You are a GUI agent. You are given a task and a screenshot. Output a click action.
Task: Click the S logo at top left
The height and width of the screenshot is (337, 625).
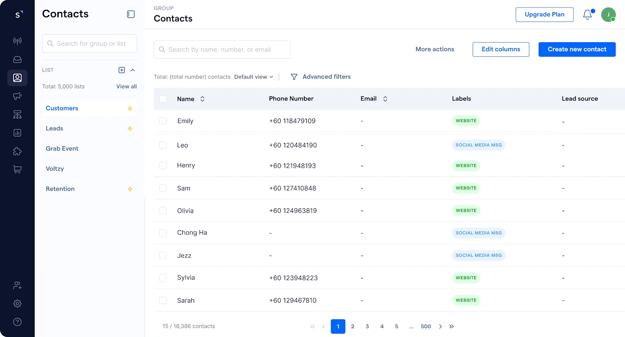[18, 14]
